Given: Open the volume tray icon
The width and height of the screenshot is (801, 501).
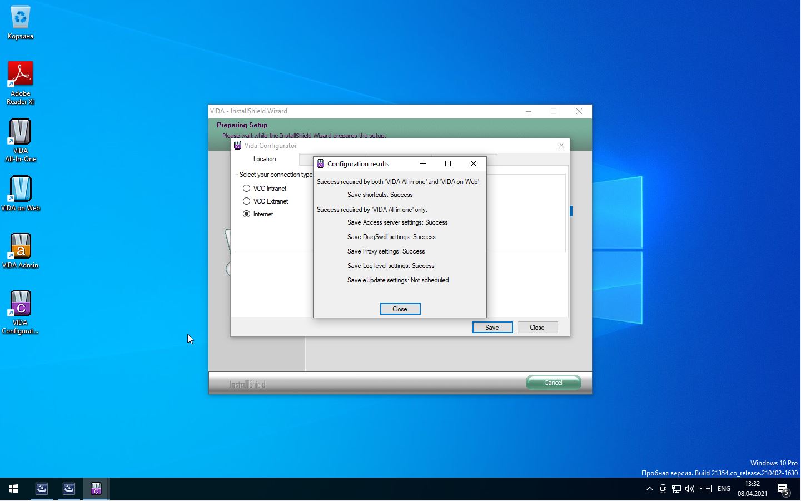Looking at the screenshot, I should [690, 489].
